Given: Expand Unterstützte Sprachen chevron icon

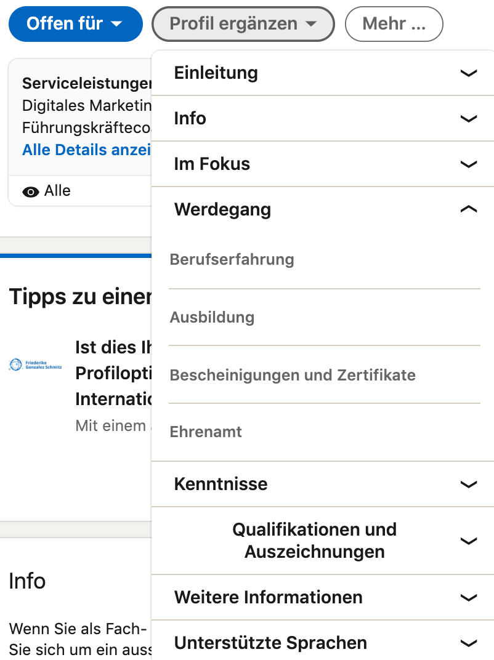Looking at the screenshot, I should tap(468, 643).
